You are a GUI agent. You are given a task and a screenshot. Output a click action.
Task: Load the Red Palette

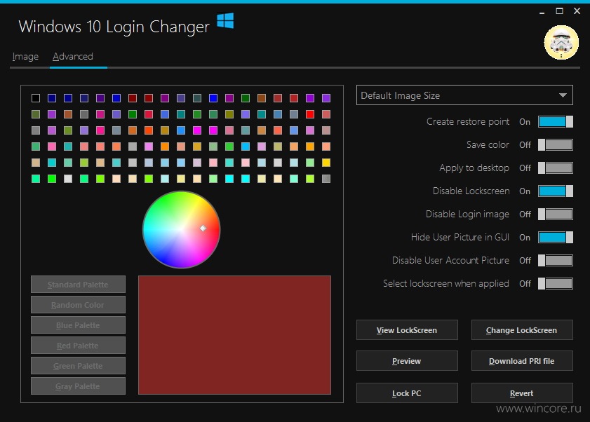click(78, 346)
